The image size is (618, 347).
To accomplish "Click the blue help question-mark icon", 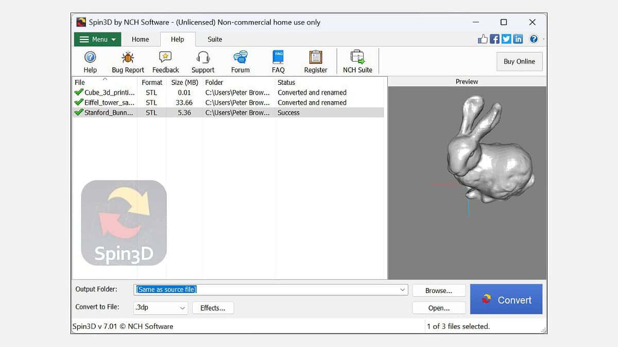I will tap(534, 39).
